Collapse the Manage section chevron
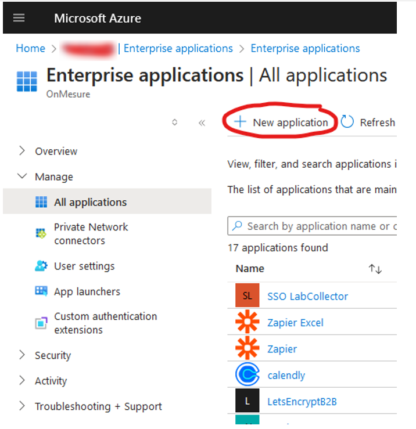Image resolution: width=416 pixels, height=429 pixels. click(22, 176)
